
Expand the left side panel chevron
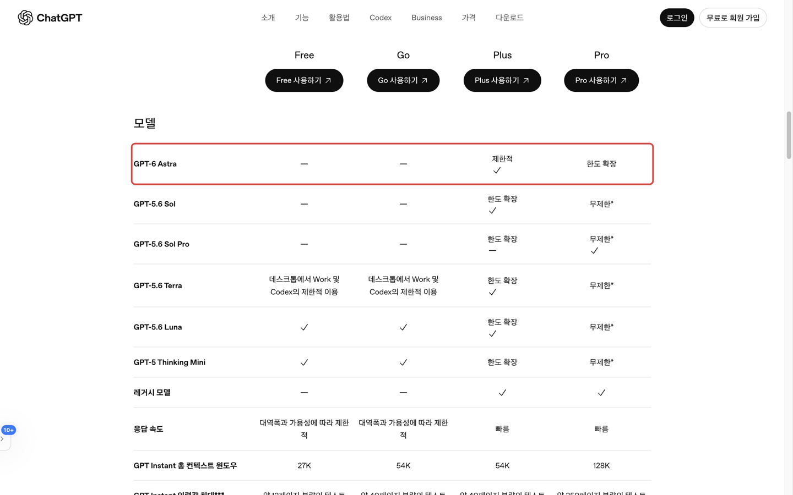3,439
